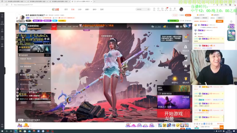Go to 直播 live nav item
The width and height of the screenshot is (237, 133).
pyautogui.click(x=73, y=9)
